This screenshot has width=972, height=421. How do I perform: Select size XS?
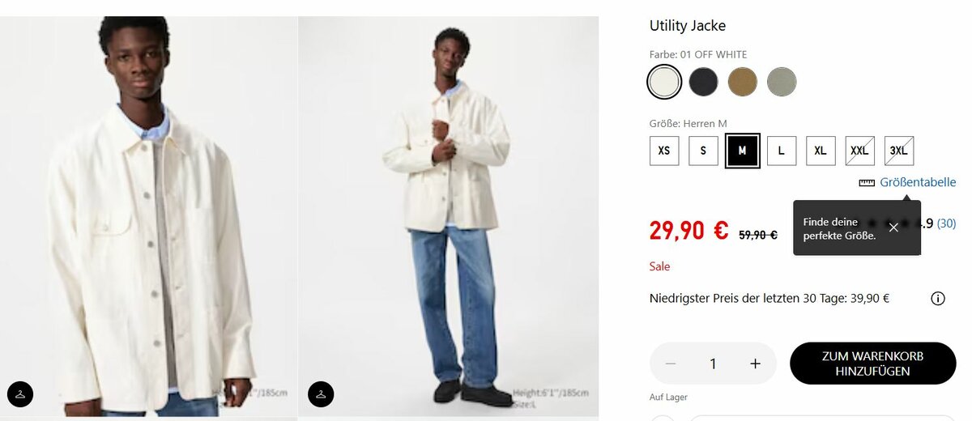coord(664,151)
